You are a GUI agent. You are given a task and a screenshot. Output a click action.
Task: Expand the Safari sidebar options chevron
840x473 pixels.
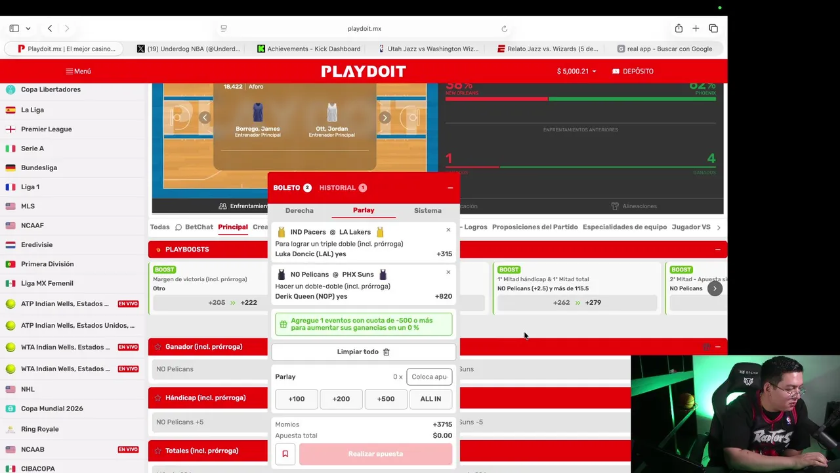28,28
